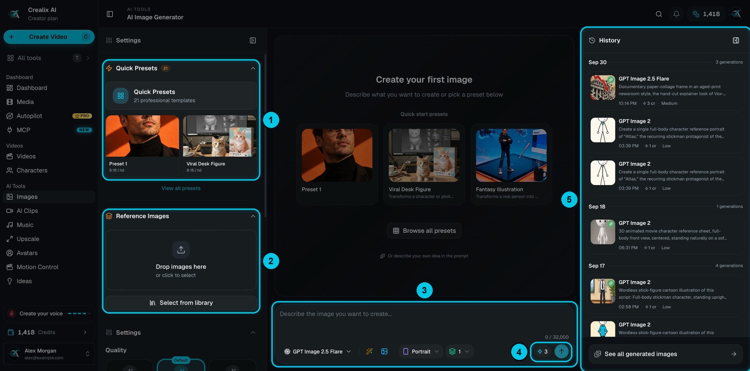
Task: Open the notifications bell
Action: click(676, 14)
